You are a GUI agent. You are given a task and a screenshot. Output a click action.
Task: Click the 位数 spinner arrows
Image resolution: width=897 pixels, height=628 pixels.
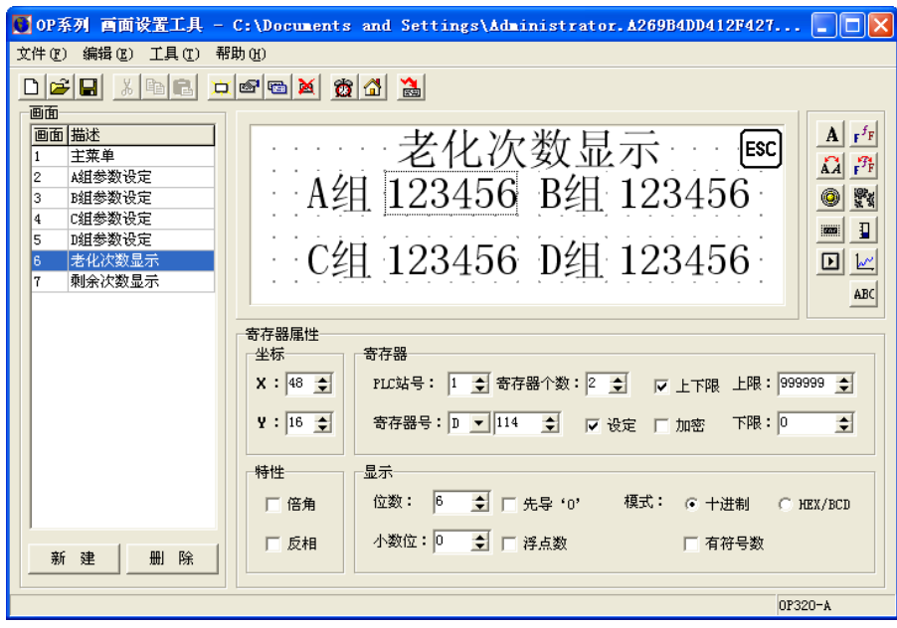tap(480, 503)
